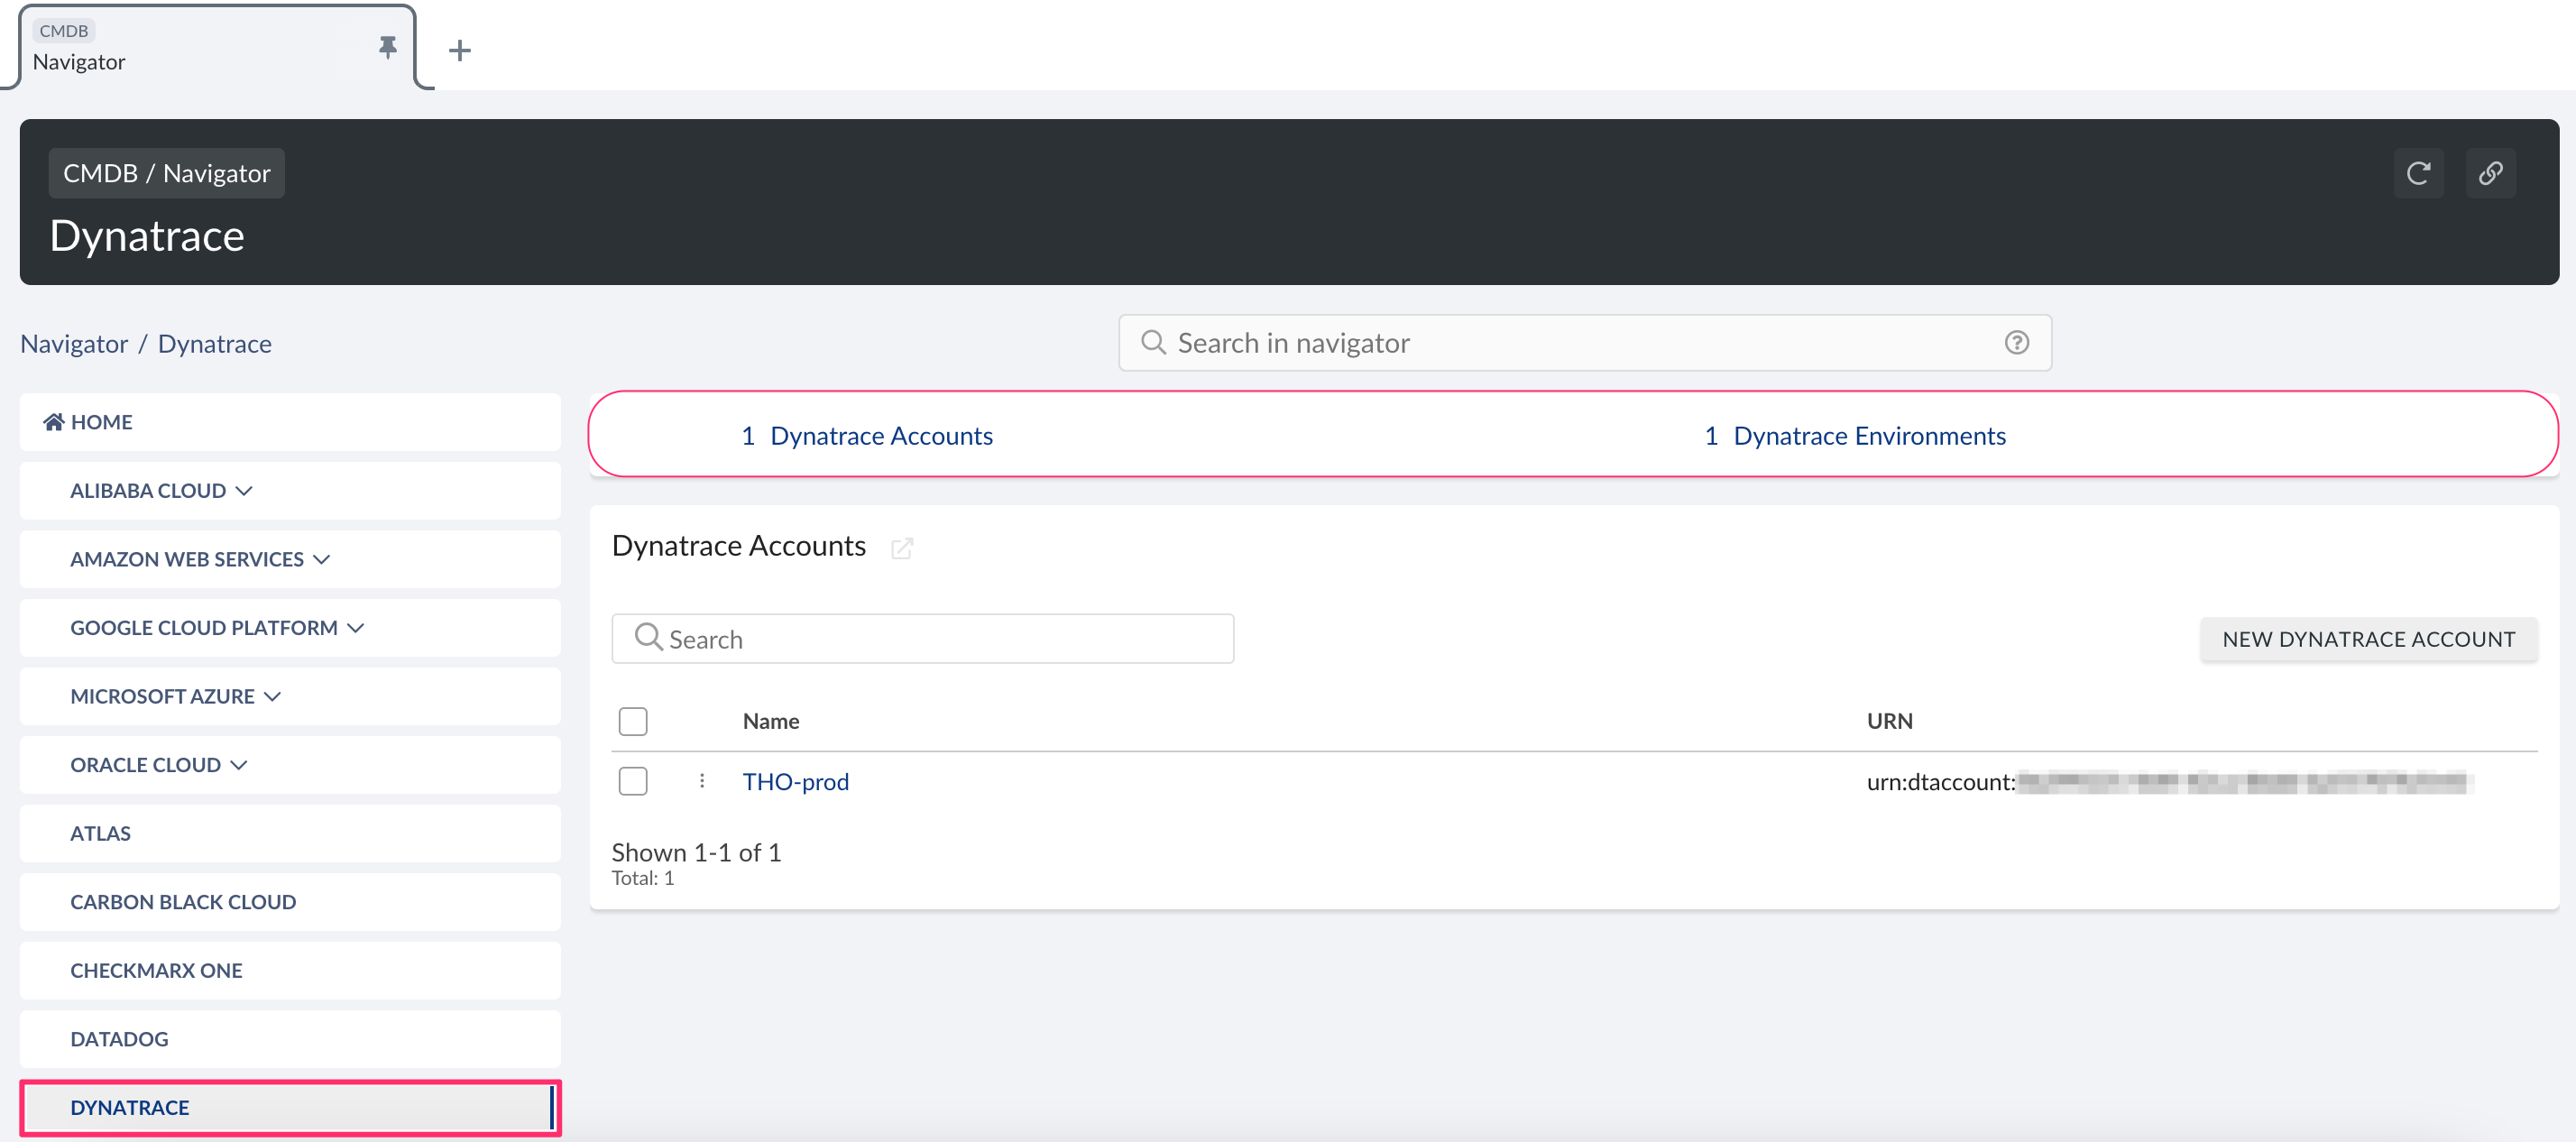Select DATADOG in the sidebar
This screenshot has width=2576, height=1142.
point(119,1039)
